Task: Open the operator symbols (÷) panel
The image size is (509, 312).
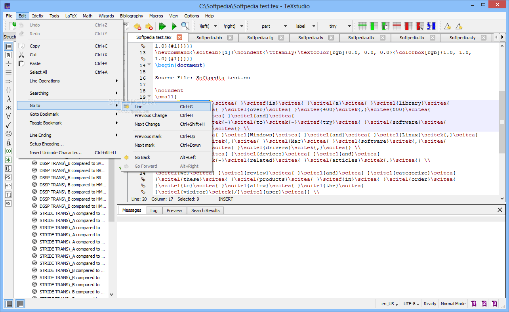Action: tap(8, 64)
